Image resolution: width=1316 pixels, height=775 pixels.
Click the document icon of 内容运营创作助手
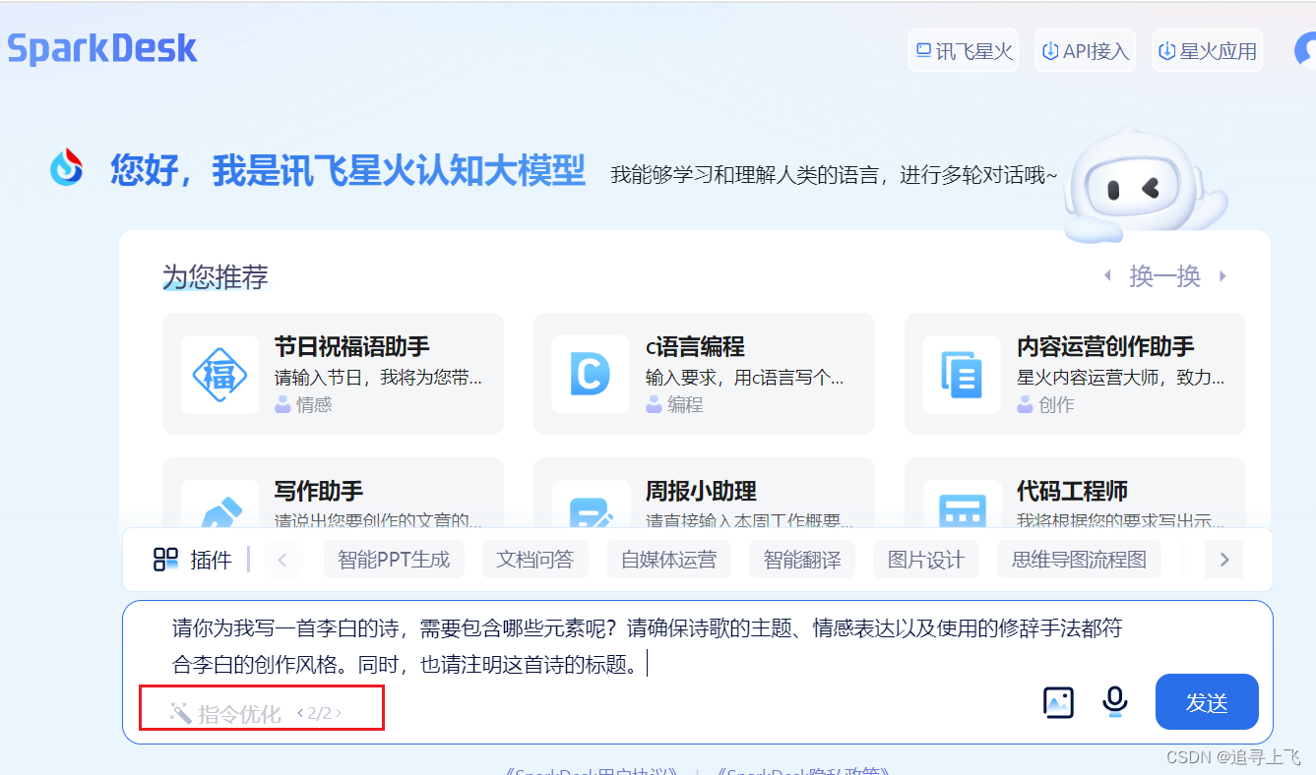(962, 375)
